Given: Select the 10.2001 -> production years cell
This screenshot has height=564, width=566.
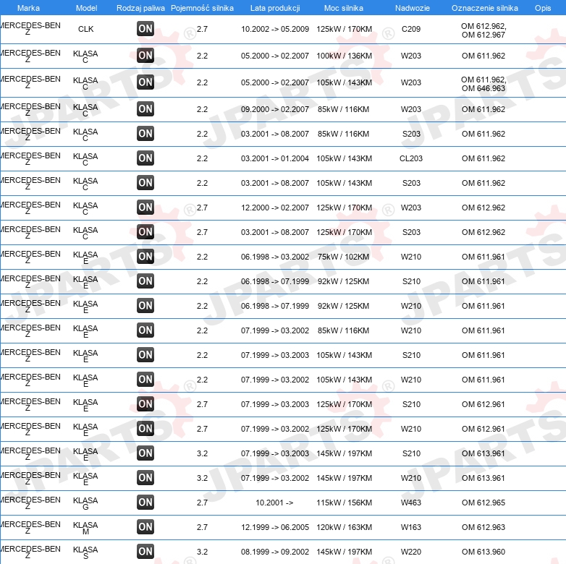Looking at the screenshot, I should coord(274,503).
